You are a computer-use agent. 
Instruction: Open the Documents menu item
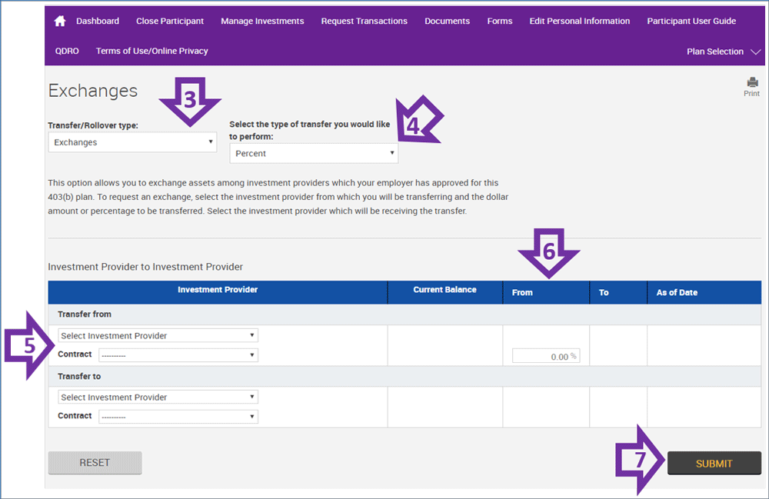447,22
